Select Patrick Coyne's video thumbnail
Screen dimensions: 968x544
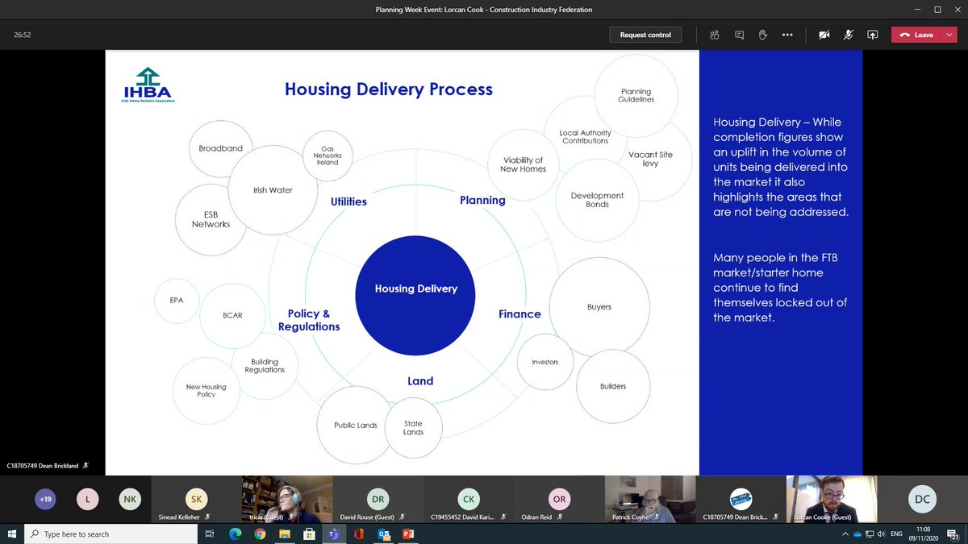(649, 499)
